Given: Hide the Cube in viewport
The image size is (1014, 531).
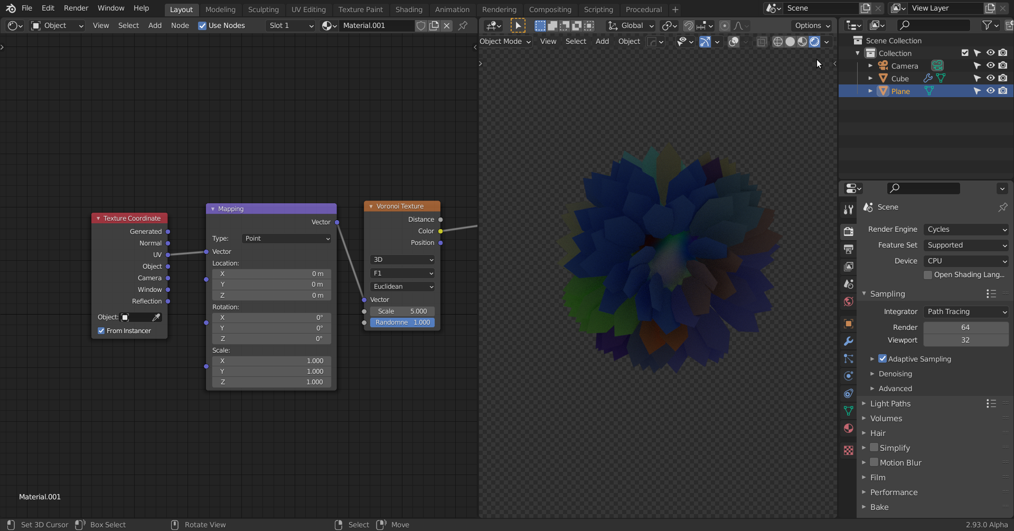Looking at the screenshot, I should click(990, 78).
